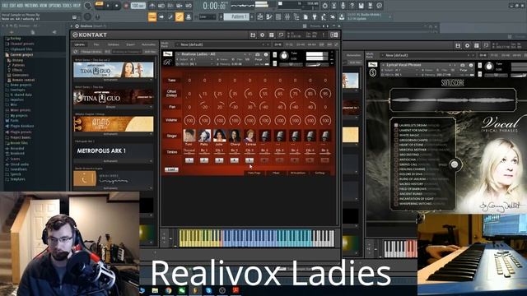Click the tempo field showing 100
Image resolution: width=527 pixels, height=296 pixels.
pos(138,6)
